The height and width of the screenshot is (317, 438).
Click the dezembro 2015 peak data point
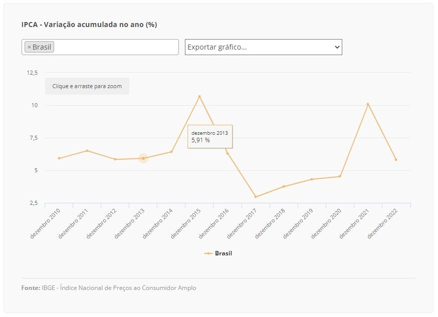click(x=199, y=97)
